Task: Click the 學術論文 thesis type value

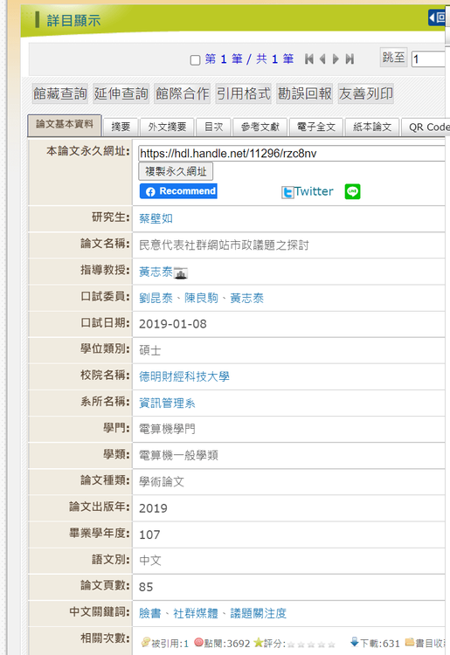Action: click(162, 481)
